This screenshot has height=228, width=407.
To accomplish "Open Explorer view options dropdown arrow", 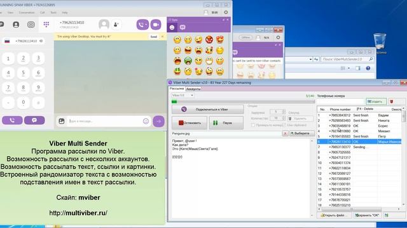I will [349, 68].
